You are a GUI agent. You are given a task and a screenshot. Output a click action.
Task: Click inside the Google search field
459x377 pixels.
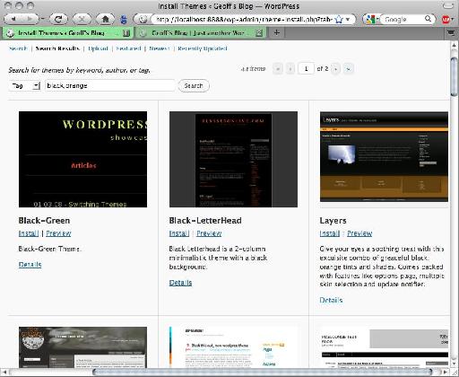tap(403, 20)
